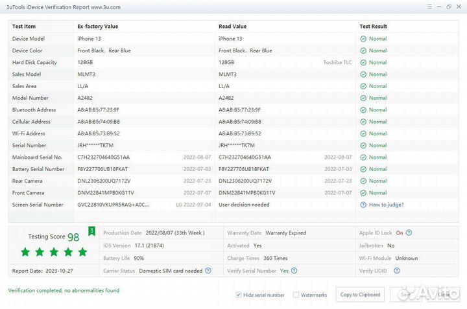Screen dimensions: 467x309
Task: Select read battery serial F8Y227706UB18FKAT
Action: click(244, 169)
